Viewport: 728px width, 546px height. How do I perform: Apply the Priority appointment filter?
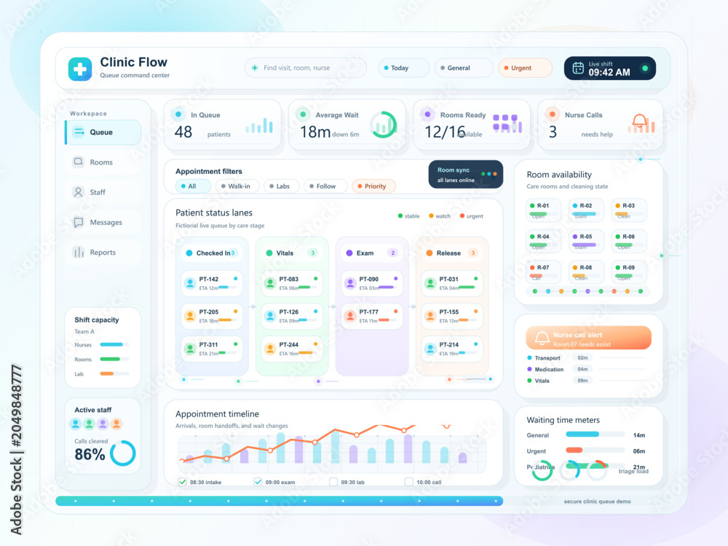[x=373, y=186]
